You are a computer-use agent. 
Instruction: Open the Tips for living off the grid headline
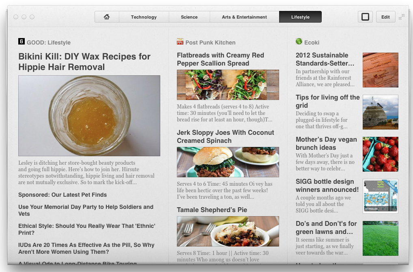pos(327,101)
